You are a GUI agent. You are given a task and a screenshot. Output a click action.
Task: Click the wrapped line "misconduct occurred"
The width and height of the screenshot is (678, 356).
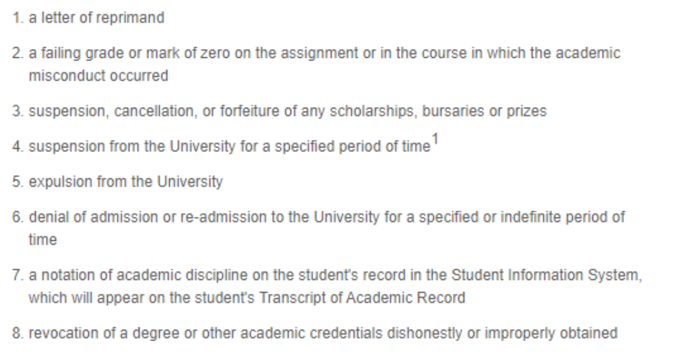[98, 75]
